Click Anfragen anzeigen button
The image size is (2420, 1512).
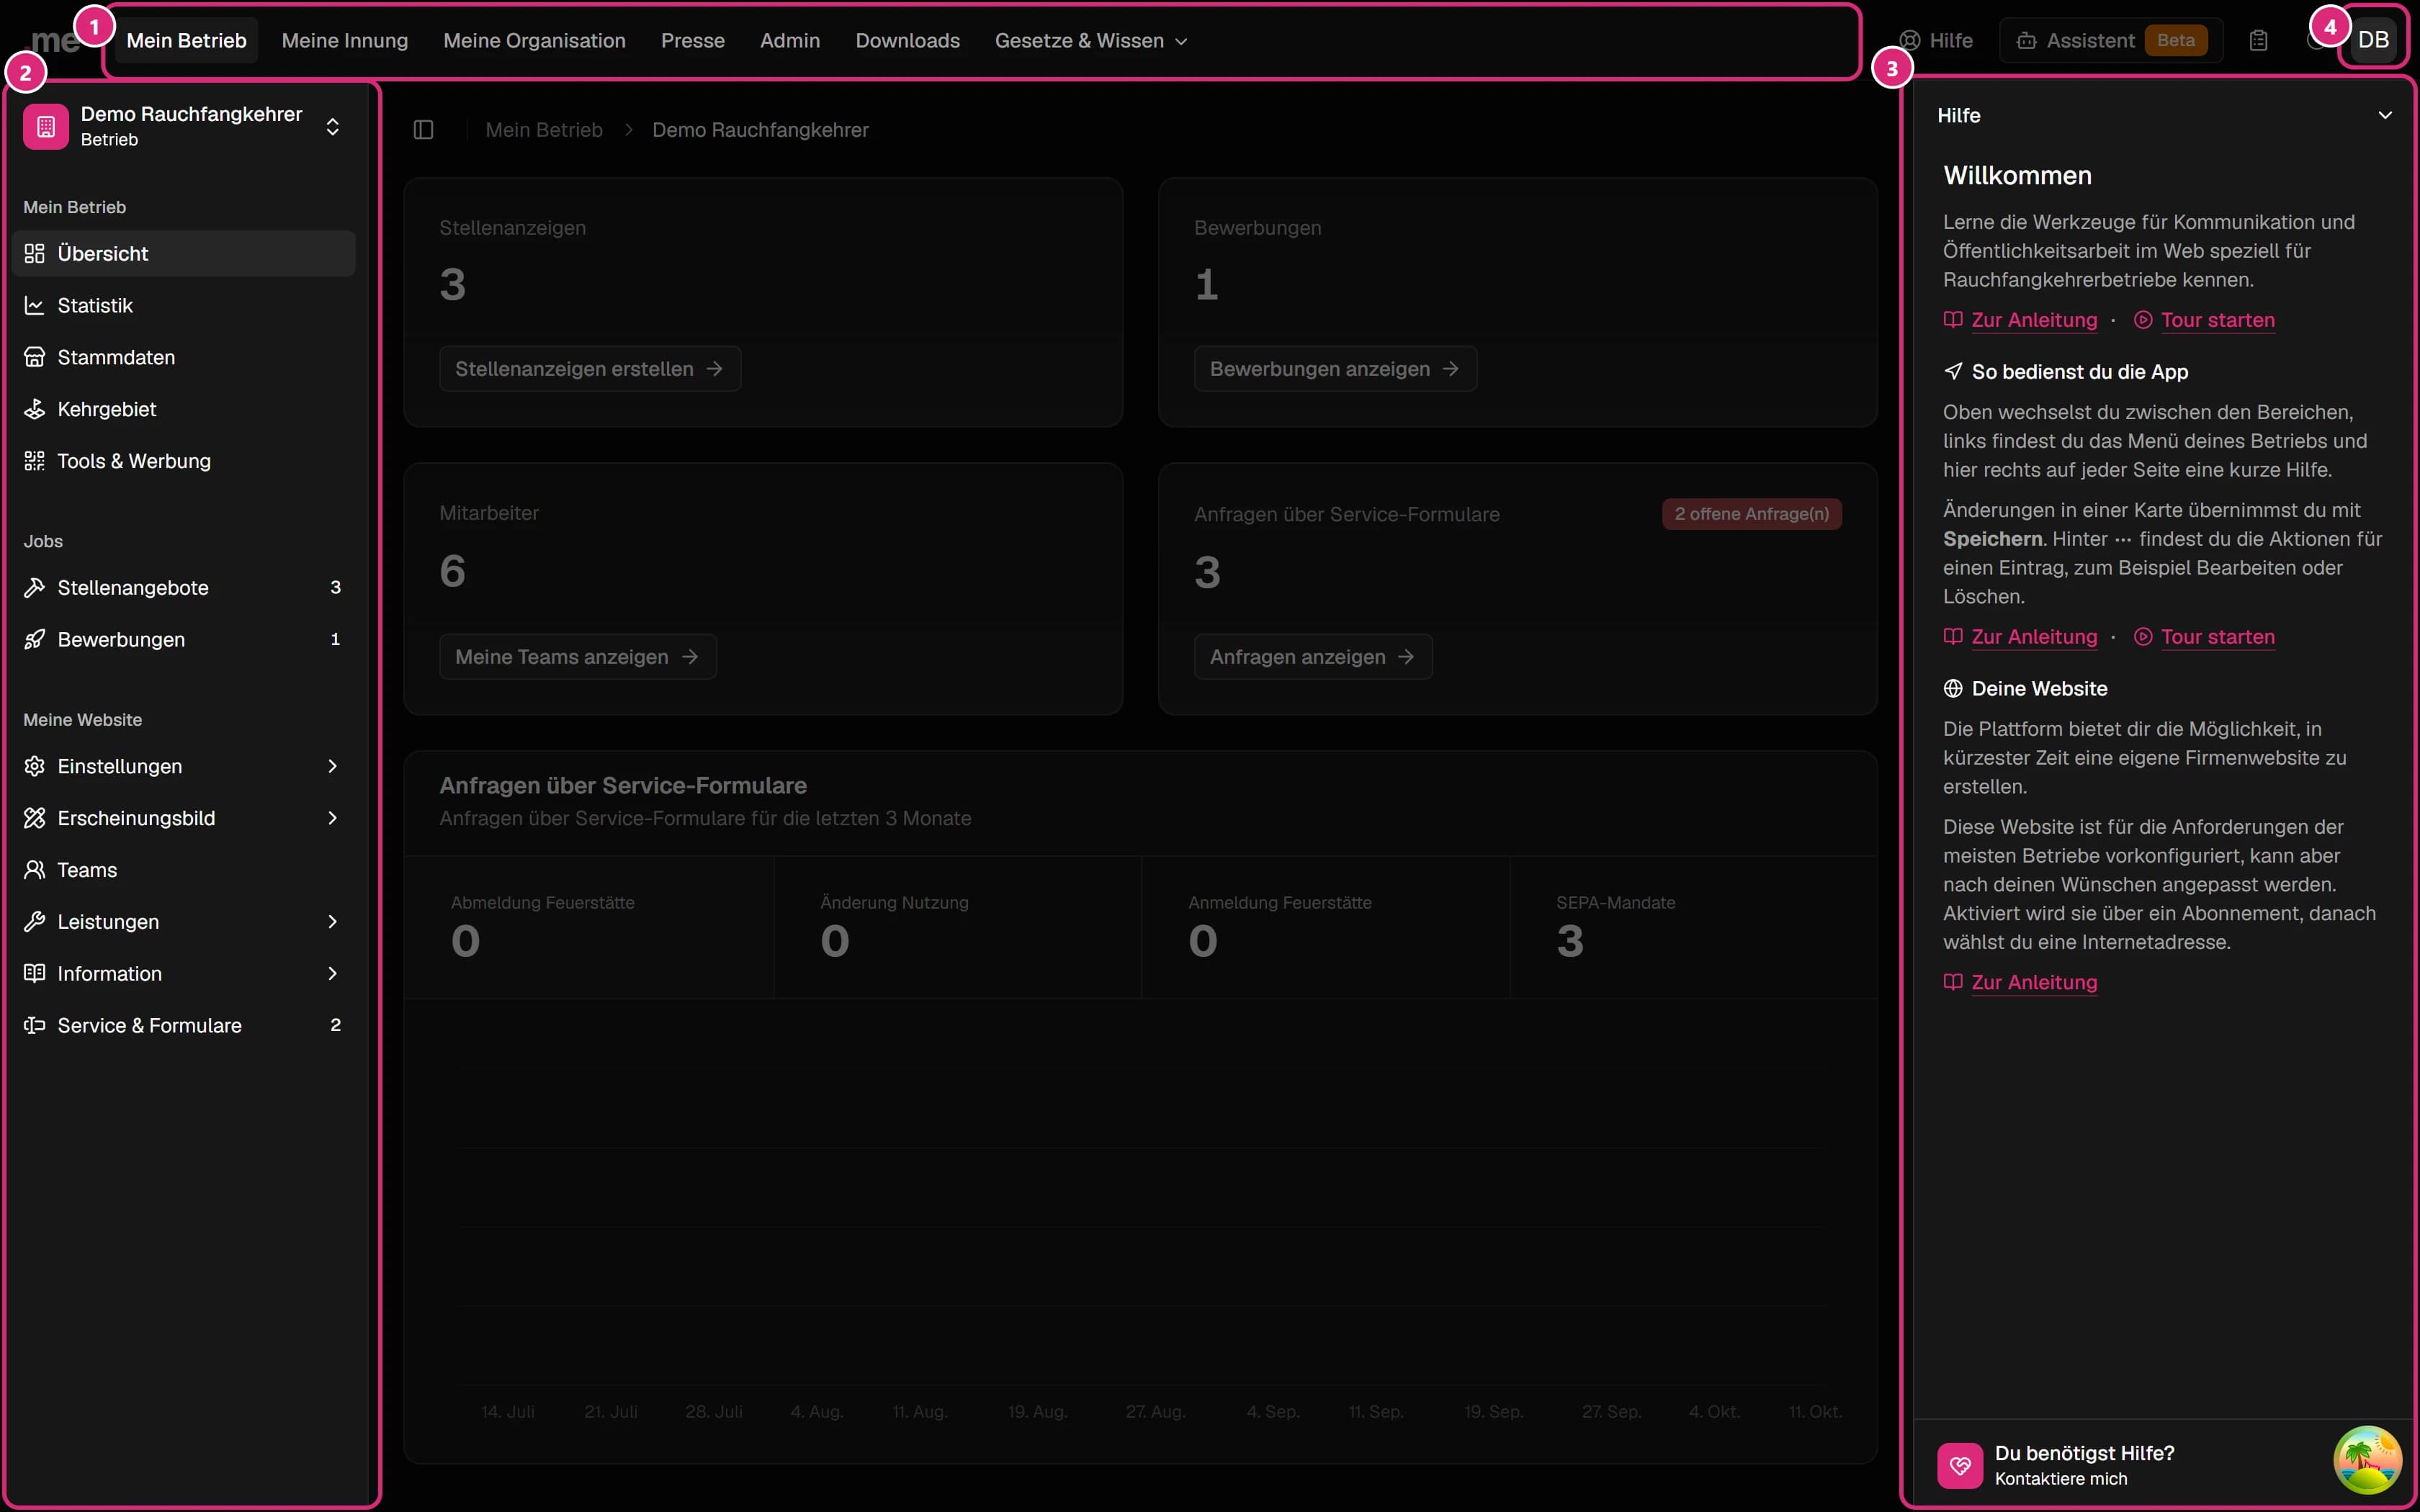click(x=1313, y=657)
